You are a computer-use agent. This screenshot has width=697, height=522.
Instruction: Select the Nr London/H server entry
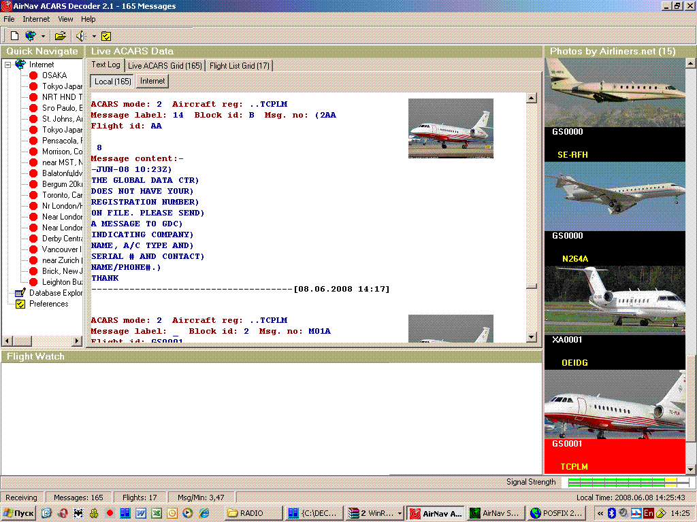62,206
